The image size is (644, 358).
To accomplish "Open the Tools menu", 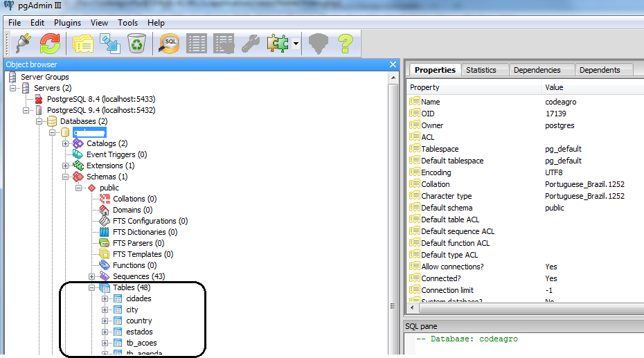I will 127,23.
